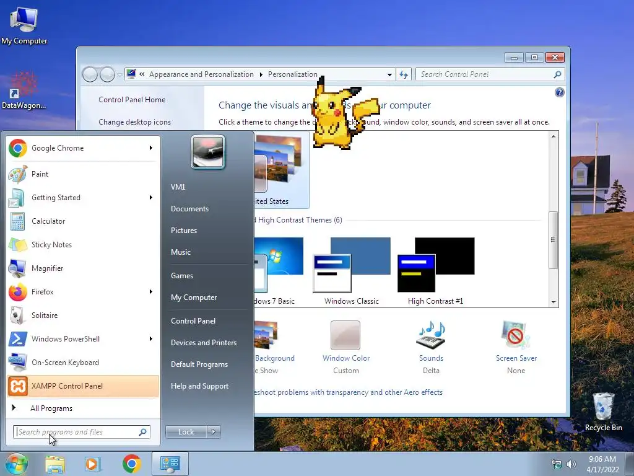The width and height of the screenshot is (634, 476).
Task: Click refresh button beside address bar
Action: pos(404,74)
